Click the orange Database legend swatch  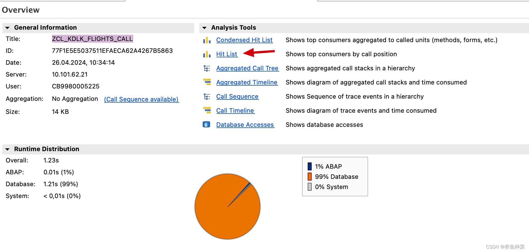310,177
